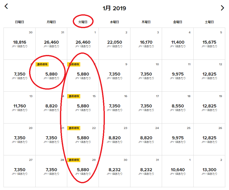This screenshot has height=190, width=229.
Task: Click the 火曜日 column header
Action: pos(83,22)
